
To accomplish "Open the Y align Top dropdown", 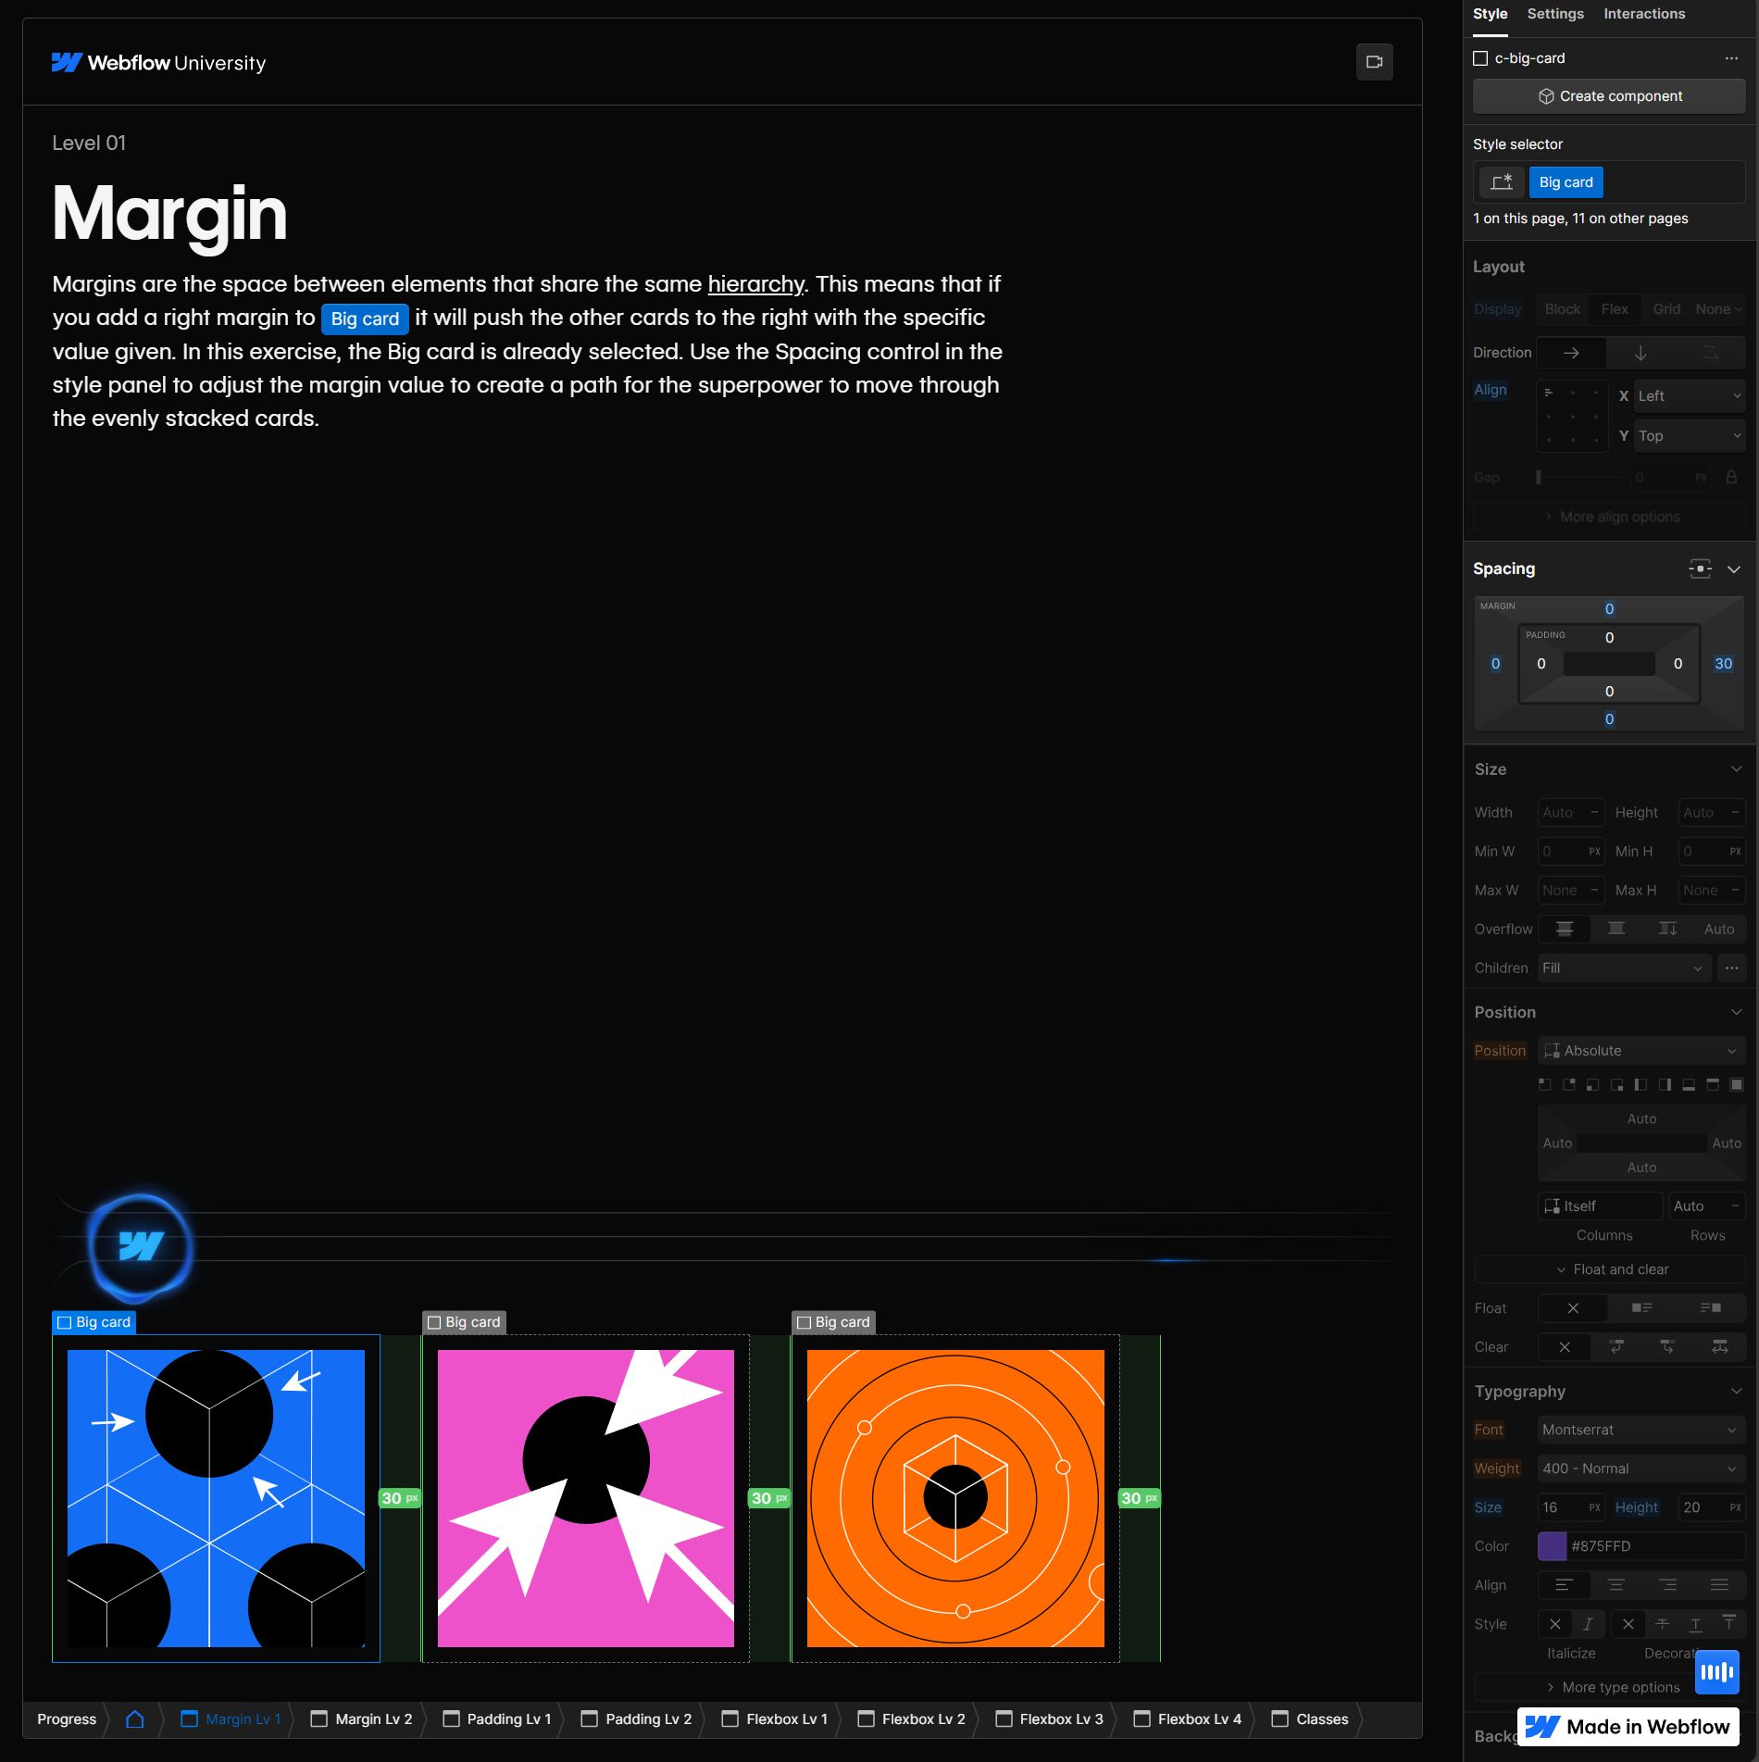I will [x=1689, y=436].
